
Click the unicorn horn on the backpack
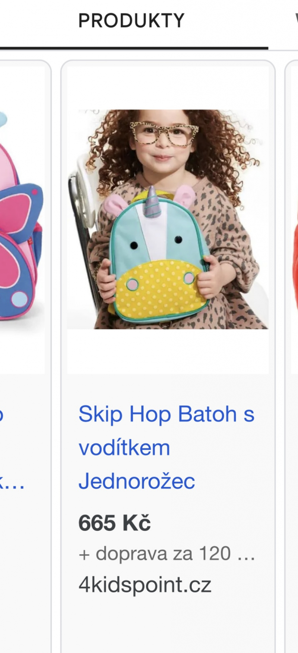click(x=152, y=202)
